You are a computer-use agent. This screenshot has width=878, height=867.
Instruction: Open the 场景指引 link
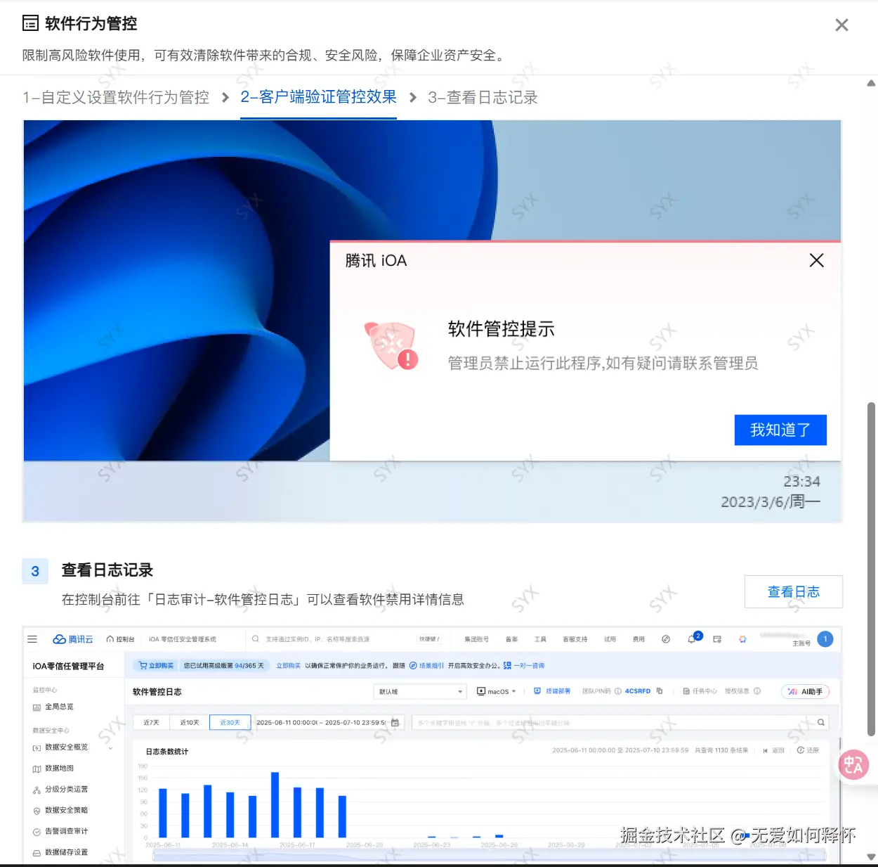pyautogui.click(x=427, y=665)
